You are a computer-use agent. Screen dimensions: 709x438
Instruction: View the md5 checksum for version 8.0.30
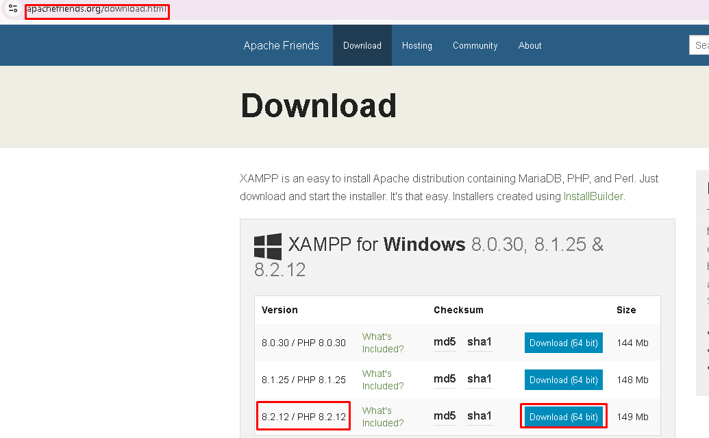(x=445, y=342)
